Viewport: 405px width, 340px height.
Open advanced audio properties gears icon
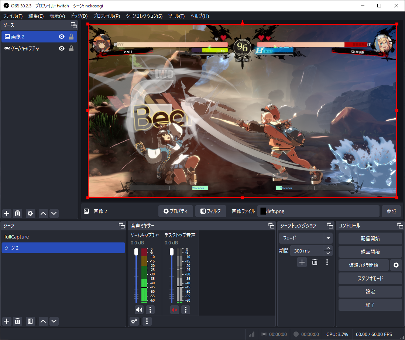click(x=134, y=321)
